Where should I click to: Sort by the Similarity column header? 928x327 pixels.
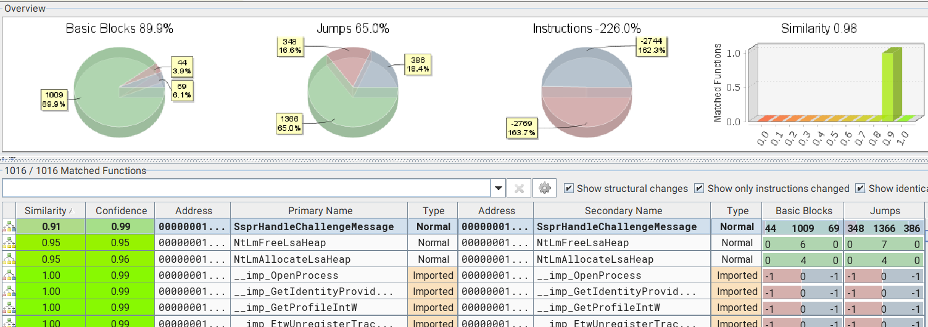click(51, 210)
